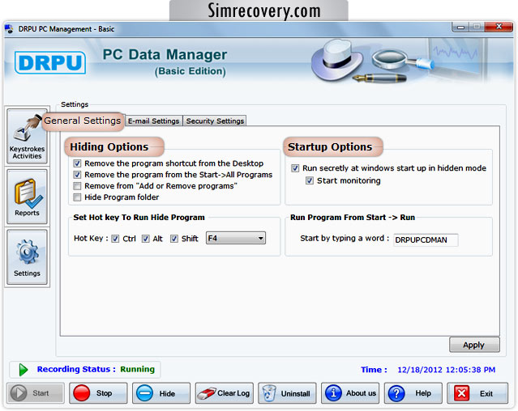The image size is (518, 411).
Task: Click the red Exit X icon
Action: point(461,393)
